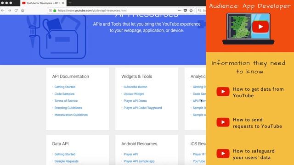Viewport: 294px width, 165px height.
Task: Click the Data API card heading
Action: click(60, 143)
